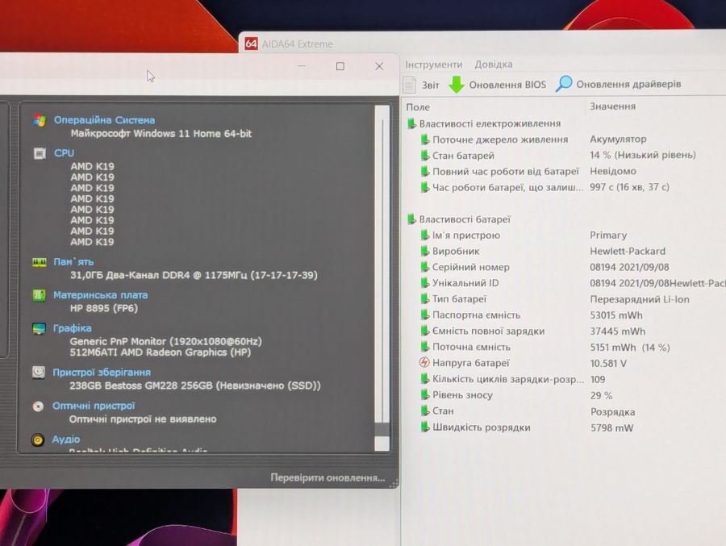Click icon beside Кількість циклів зарядки-розр...
The height and width of the screenshot is (546, 726).
[x=424, y=379]
